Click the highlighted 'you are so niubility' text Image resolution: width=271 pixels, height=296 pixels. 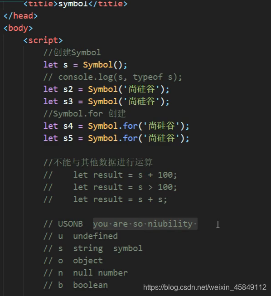145,224
